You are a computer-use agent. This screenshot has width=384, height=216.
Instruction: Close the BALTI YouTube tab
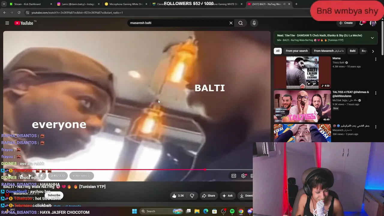tap(289, 4)
